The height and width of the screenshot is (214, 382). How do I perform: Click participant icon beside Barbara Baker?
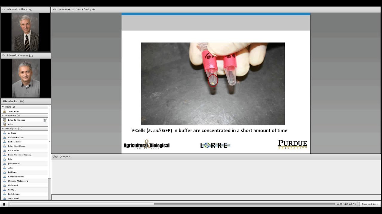pyautogui.click(x=4, y=142)
